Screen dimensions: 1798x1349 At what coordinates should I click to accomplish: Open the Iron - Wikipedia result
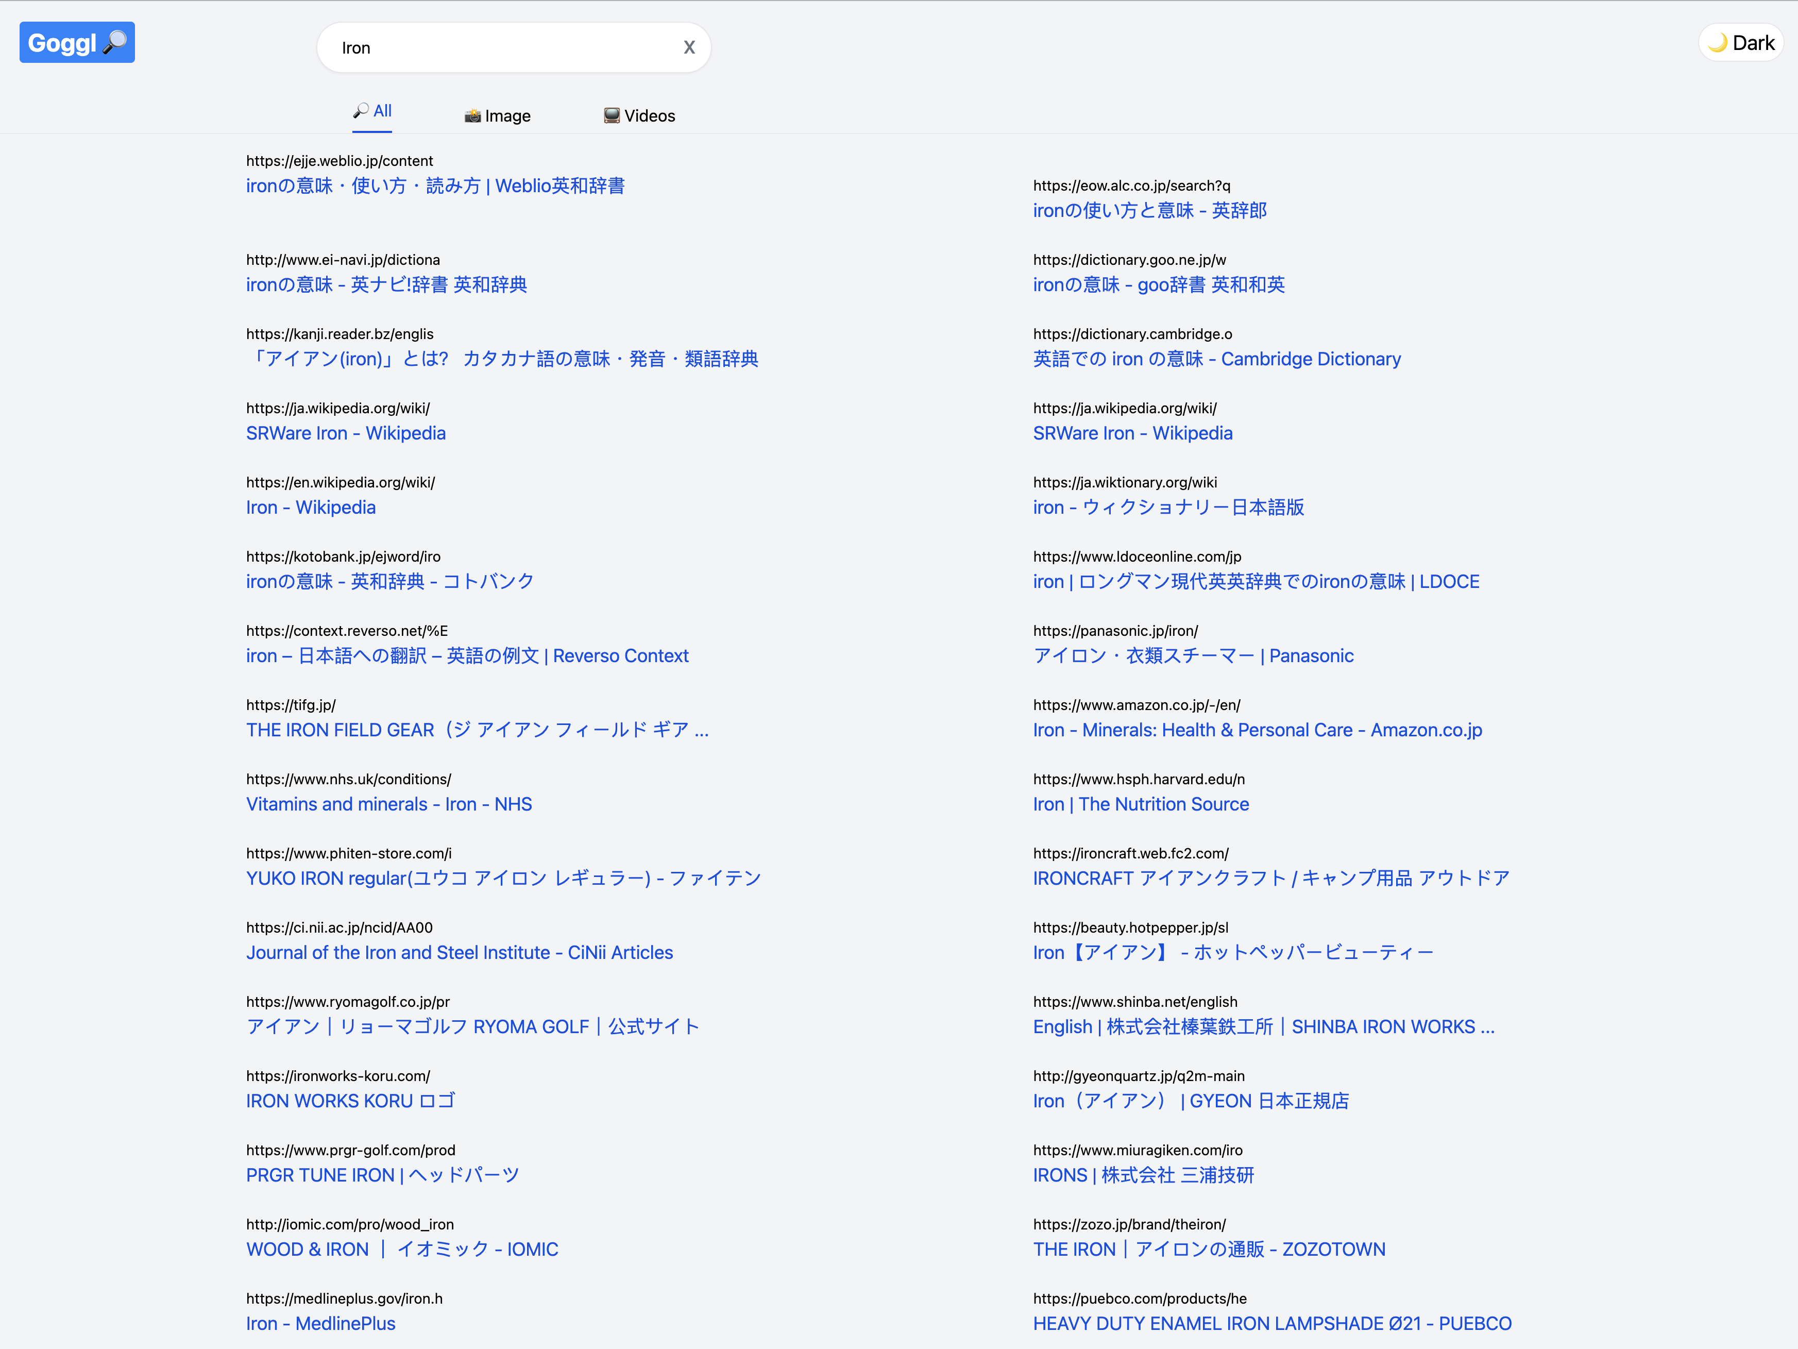coord(311,508)
